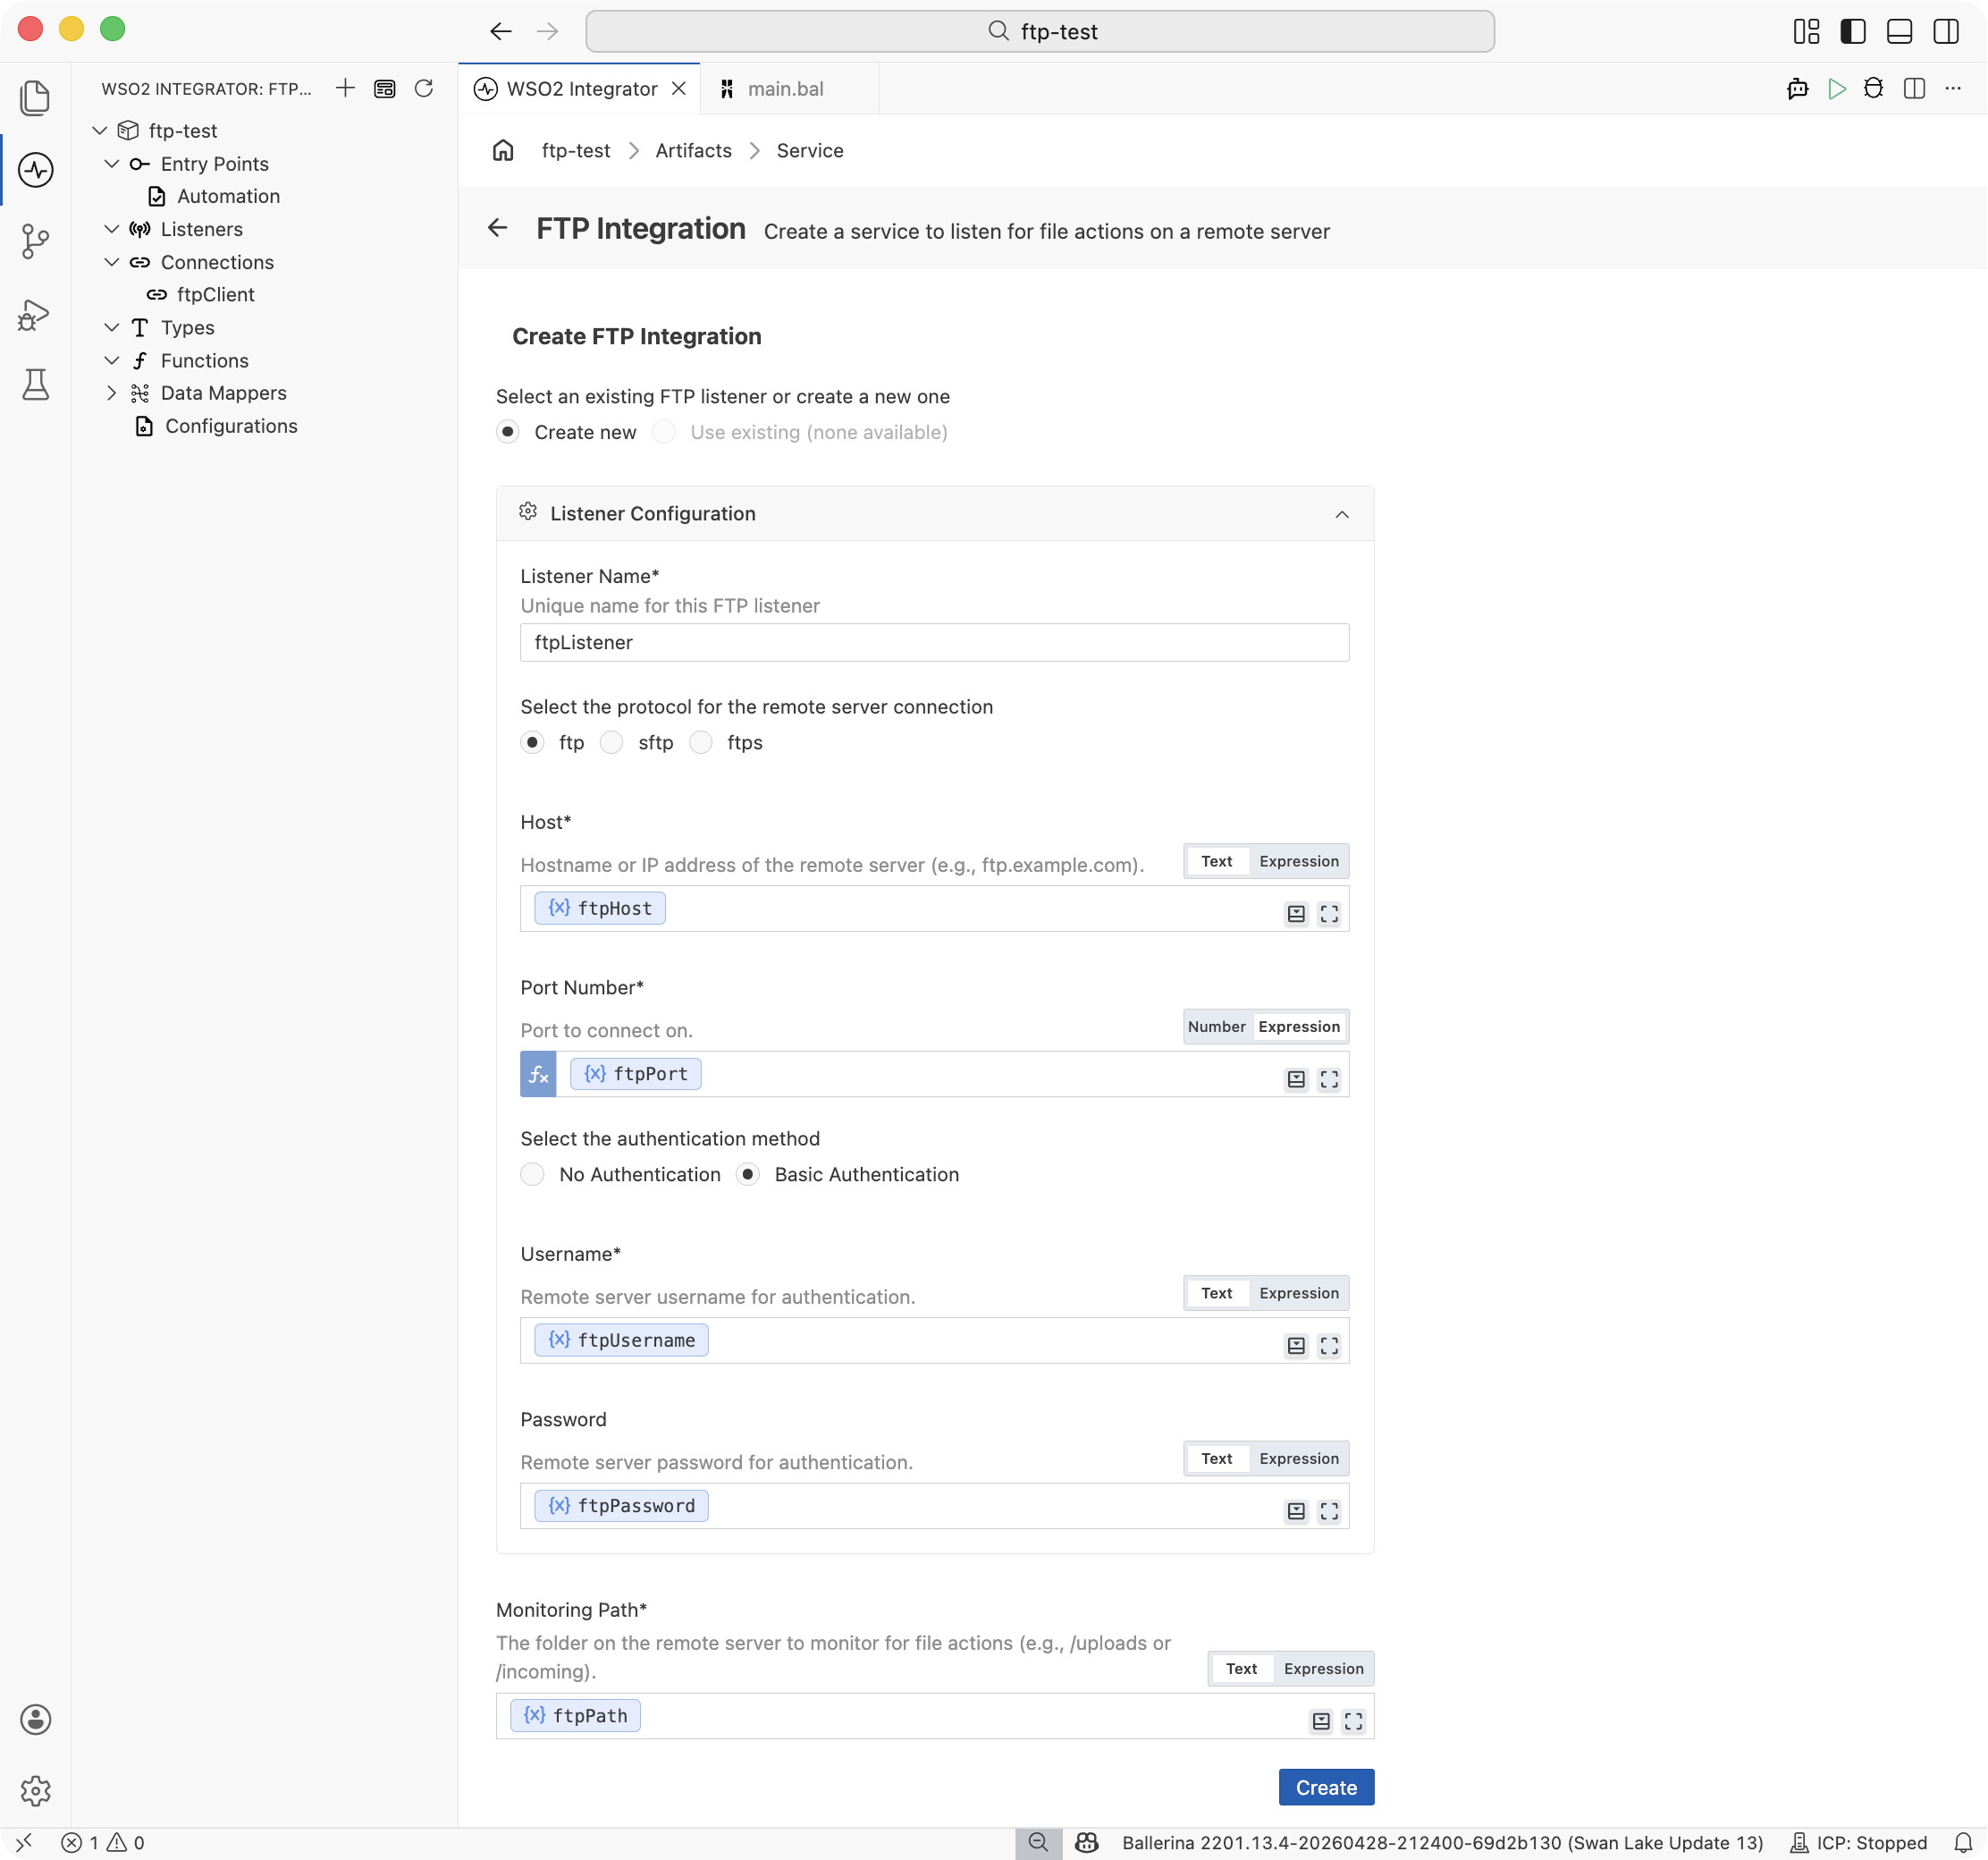Refresh the integrator project tree
Viewport: 1988px width, 1860px height.
point(424,88)
